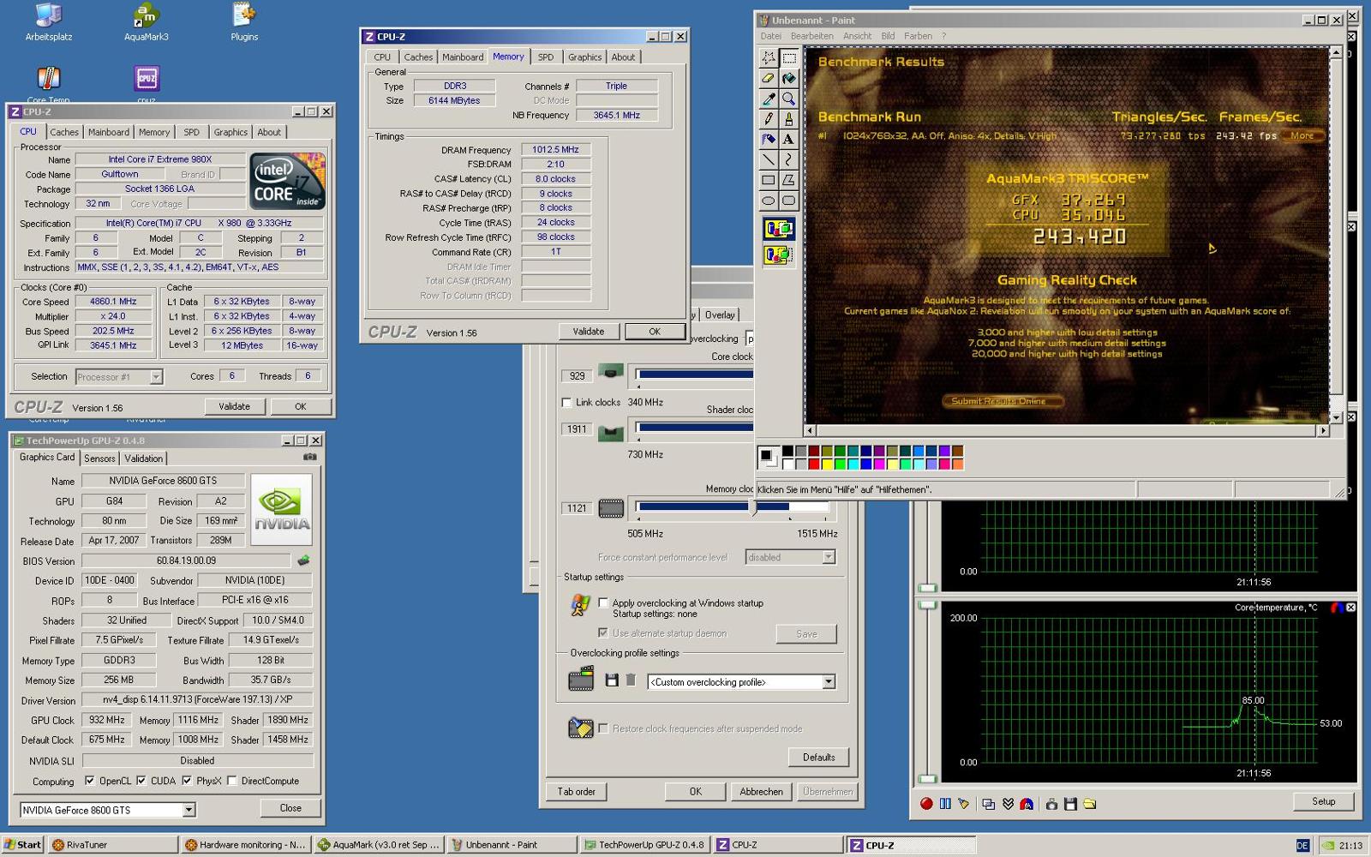This screenshot has height=857, width=1371.
Task: Select the Ellipse tool in Paint
Action: [769, 201]
